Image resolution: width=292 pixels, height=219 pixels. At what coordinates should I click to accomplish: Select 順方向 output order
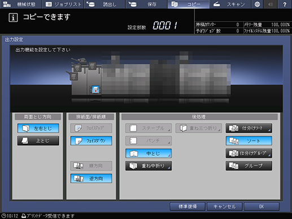[91, 166]
